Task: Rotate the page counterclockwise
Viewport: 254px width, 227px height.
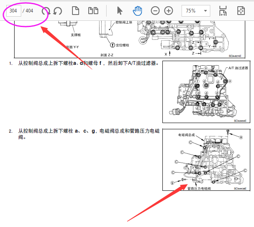Action: pos(57,11)
